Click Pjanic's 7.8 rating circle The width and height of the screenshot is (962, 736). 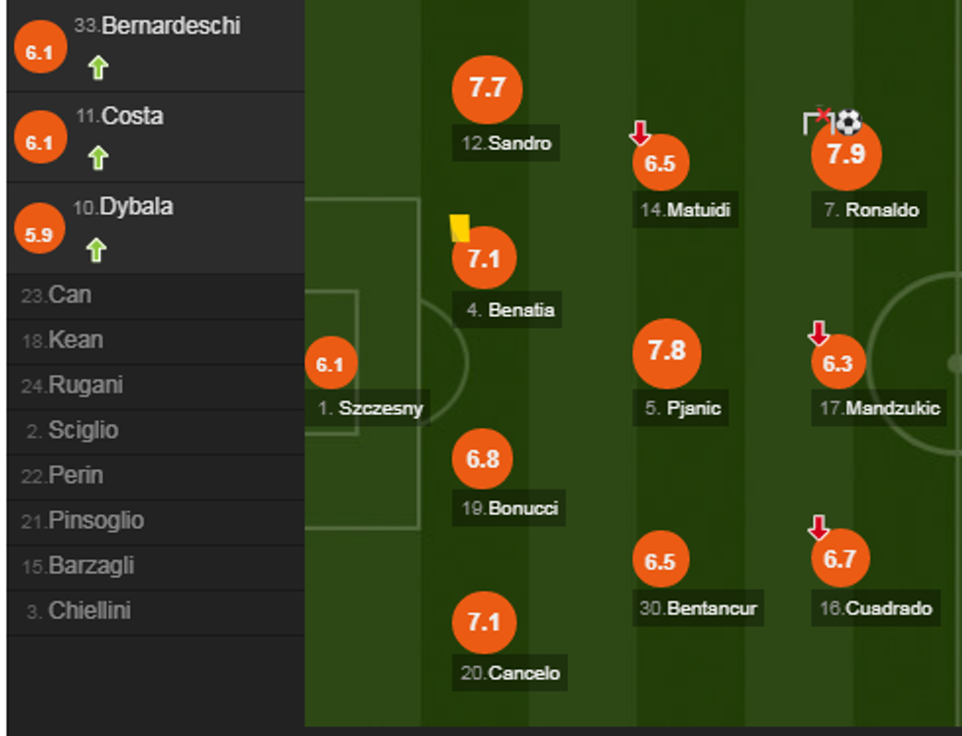click(x=667, y=351)
